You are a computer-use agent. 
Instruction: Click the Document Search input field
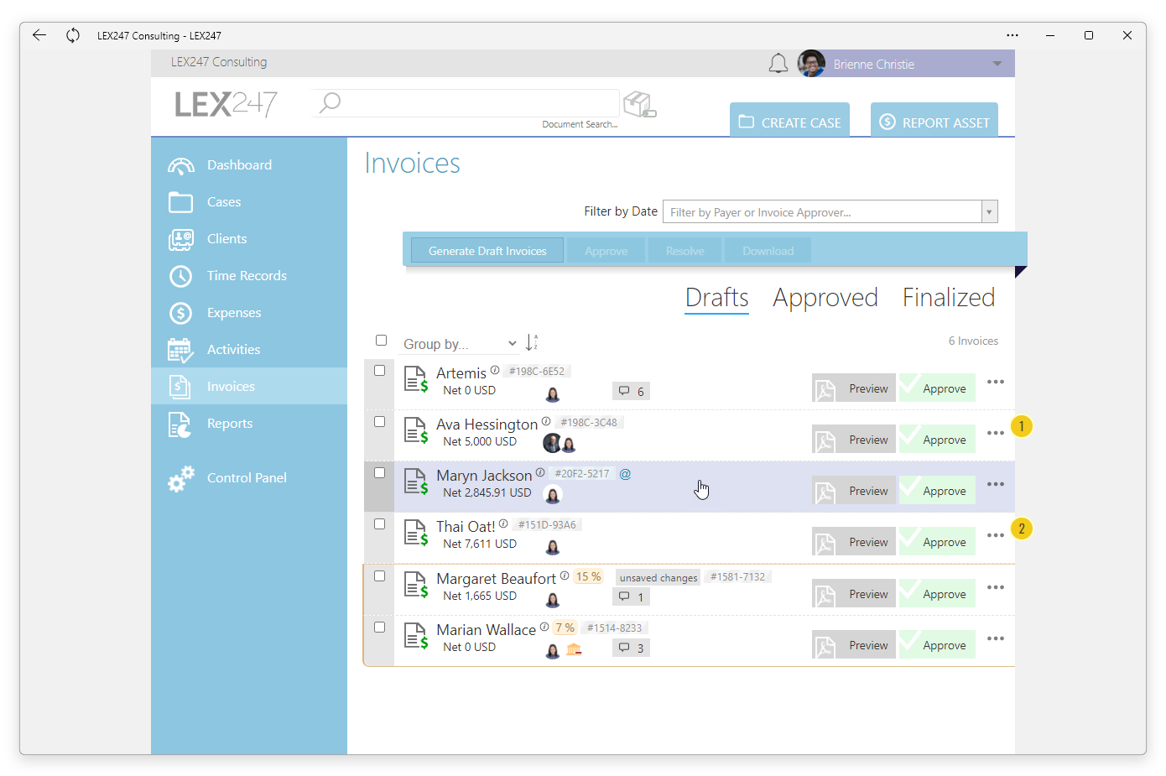(466, 104)
